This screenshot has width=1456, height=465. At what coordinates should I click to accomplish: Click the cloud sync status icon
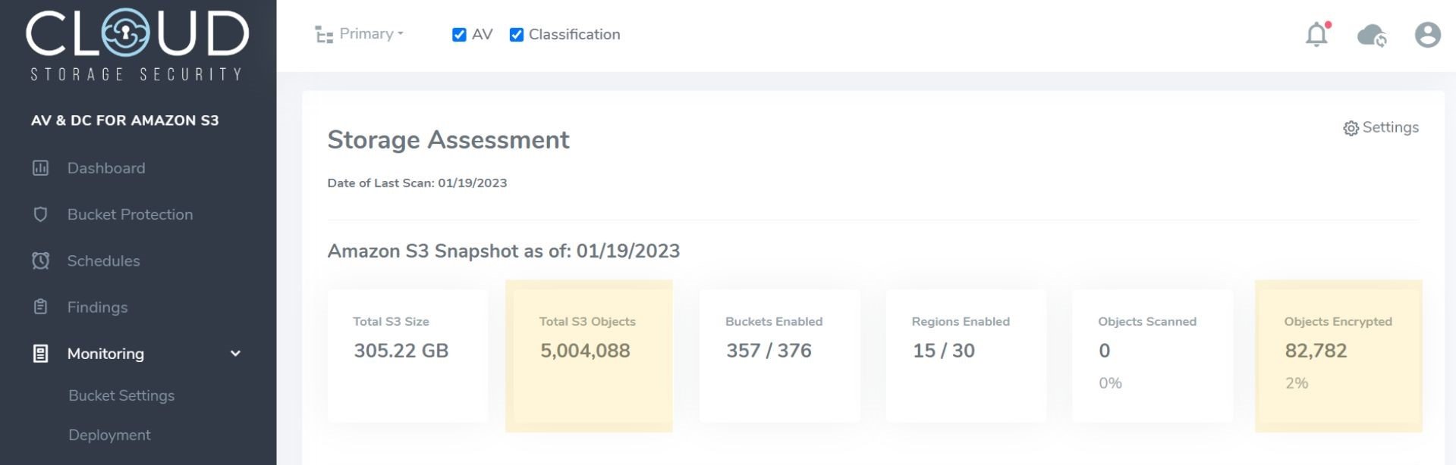(x=1372, y=35)
